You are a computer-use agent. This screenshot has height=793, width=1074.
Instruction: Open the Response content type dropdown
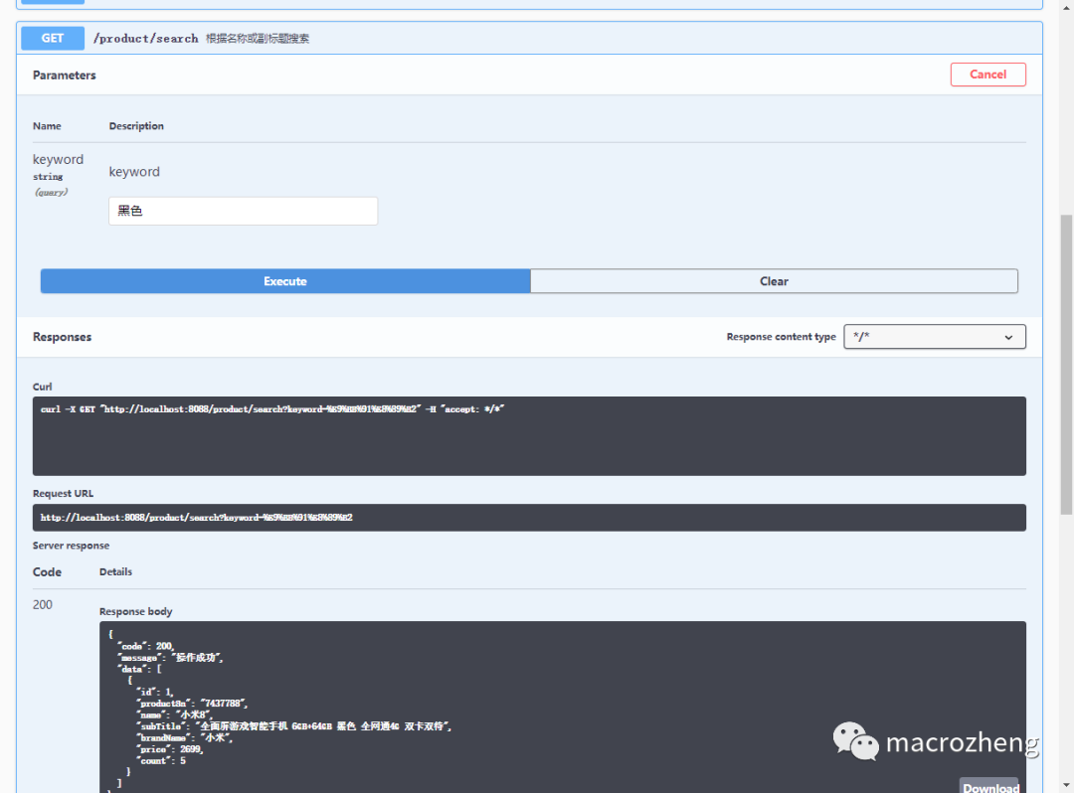[934, 337]
